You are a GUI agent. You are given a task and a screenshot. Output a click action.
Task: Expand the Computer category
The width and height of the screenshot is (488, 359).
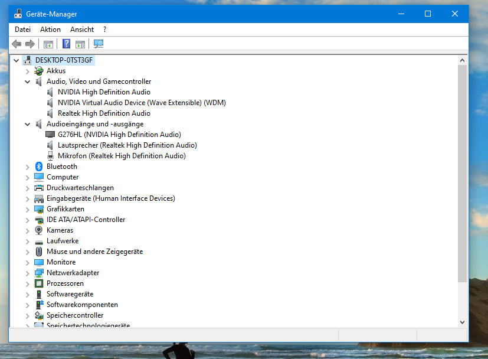tap(27, 178)
